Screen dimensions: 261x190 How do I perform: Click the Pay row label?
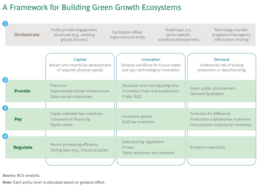pyautogui.click(x=18, y=119)
